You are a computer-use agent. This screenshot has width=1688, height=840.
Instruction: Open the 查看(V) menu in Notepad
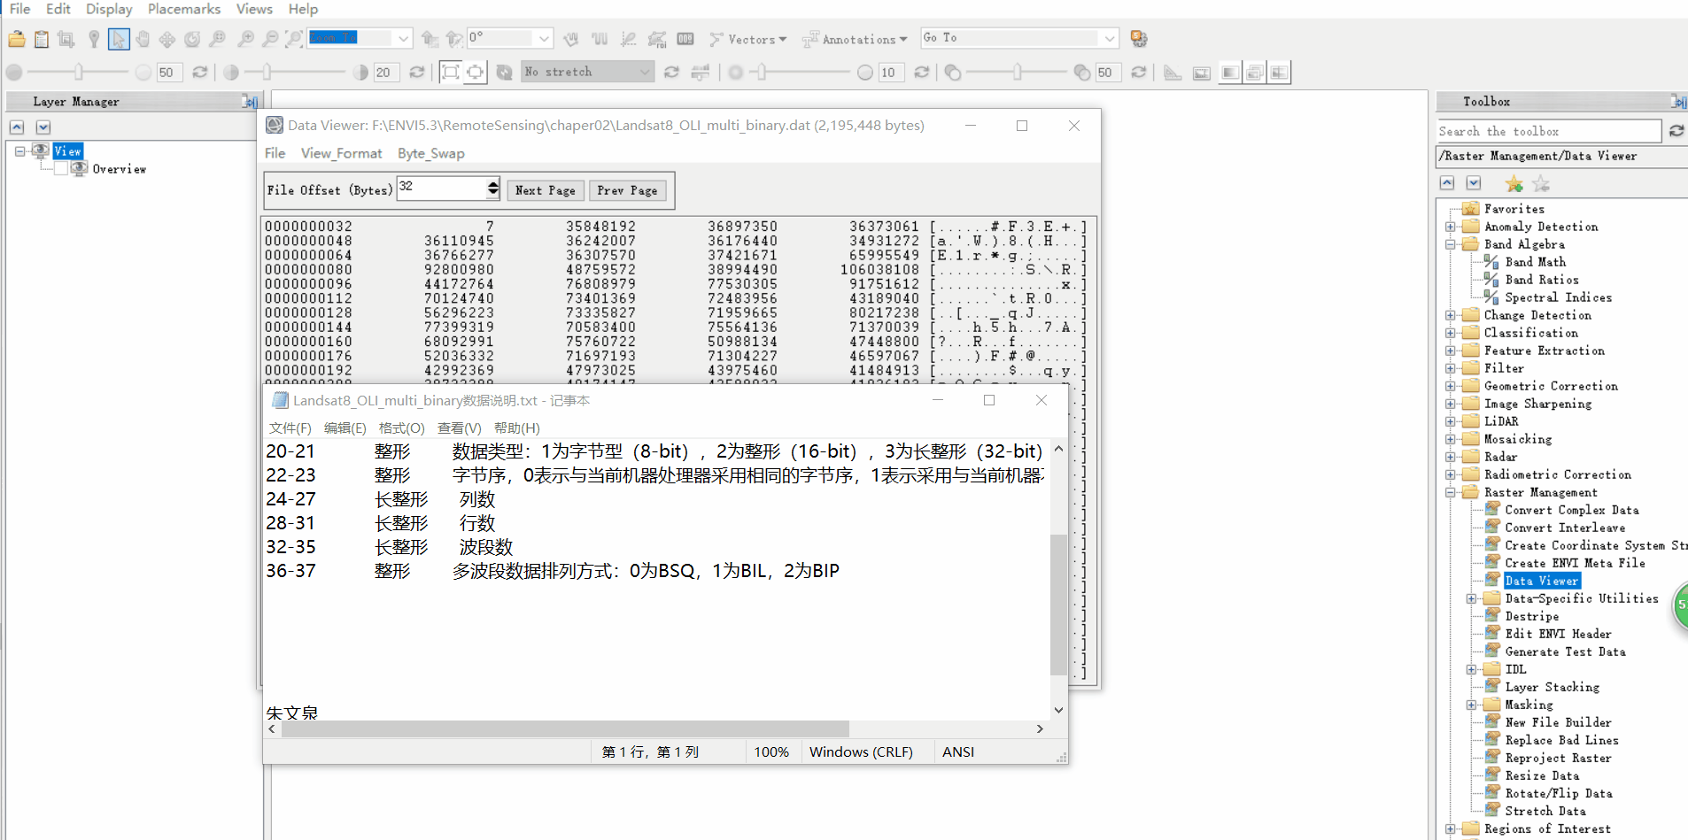tap(459, 428)
